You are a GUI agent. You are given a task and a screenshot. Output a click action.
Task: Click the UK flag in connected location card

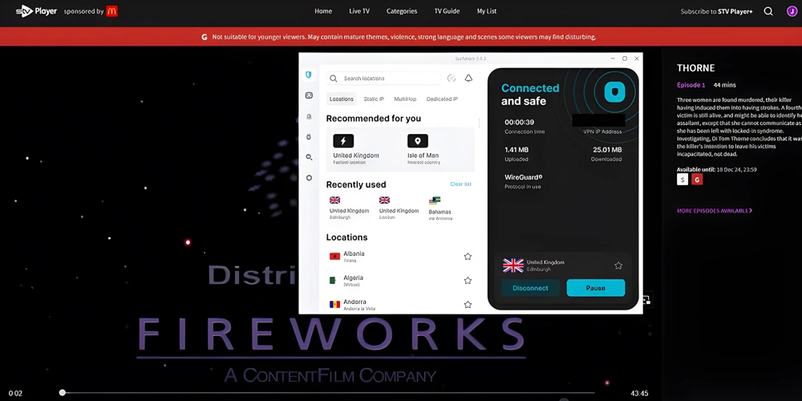pyautogui.click(x=513, y=265)
